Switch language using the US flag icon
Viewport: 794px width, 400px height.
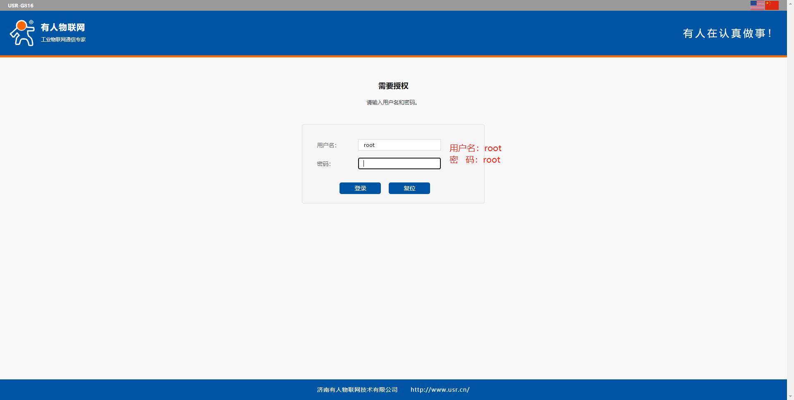coord(757,5)
